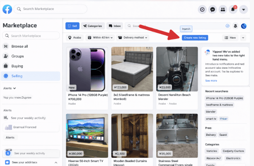Open the Hisense Smart TV listing image
Image resolution: width=254 pixels, height=166 pixels.
click(87, 136)
